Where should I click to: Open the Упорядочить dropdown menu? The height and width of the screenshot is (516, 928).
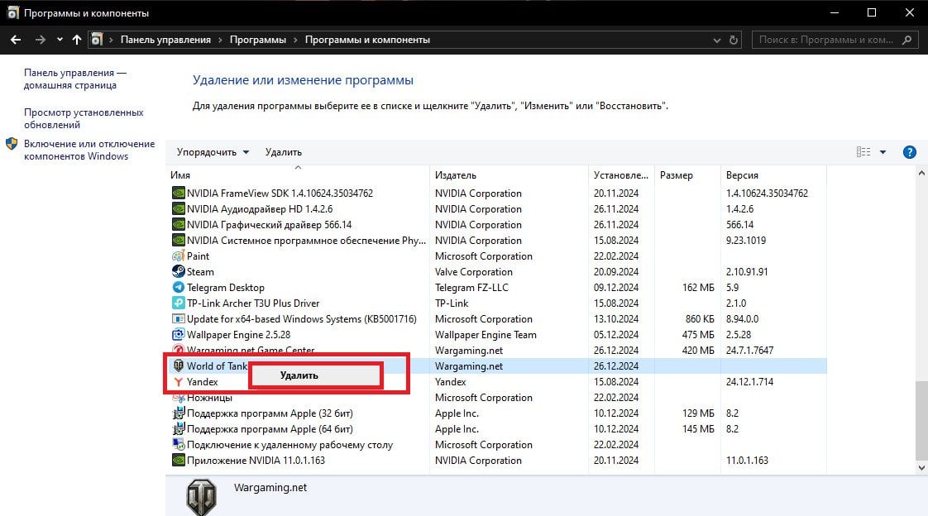[x=213, y=152]
